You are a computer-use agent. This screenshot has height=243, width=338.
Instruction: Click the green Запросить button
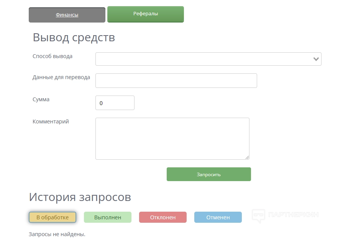pyautogui.click(x=208, y=174)
